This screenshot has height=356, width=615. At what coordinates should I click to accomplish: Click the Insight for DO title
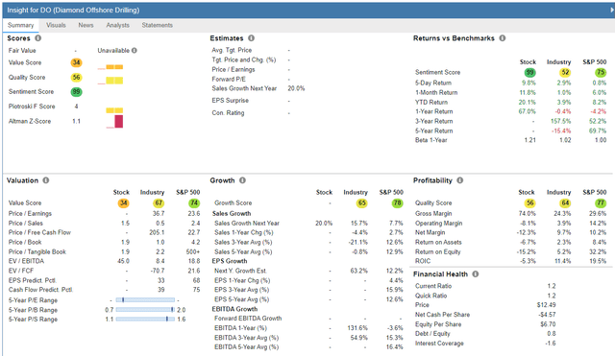pyautogui.click(x=73, y=11)
